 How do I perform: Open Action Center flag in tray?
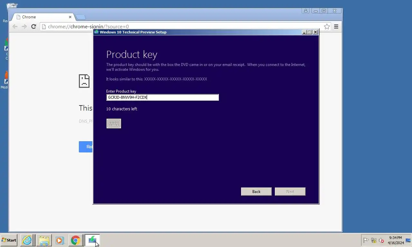point(366,240)
